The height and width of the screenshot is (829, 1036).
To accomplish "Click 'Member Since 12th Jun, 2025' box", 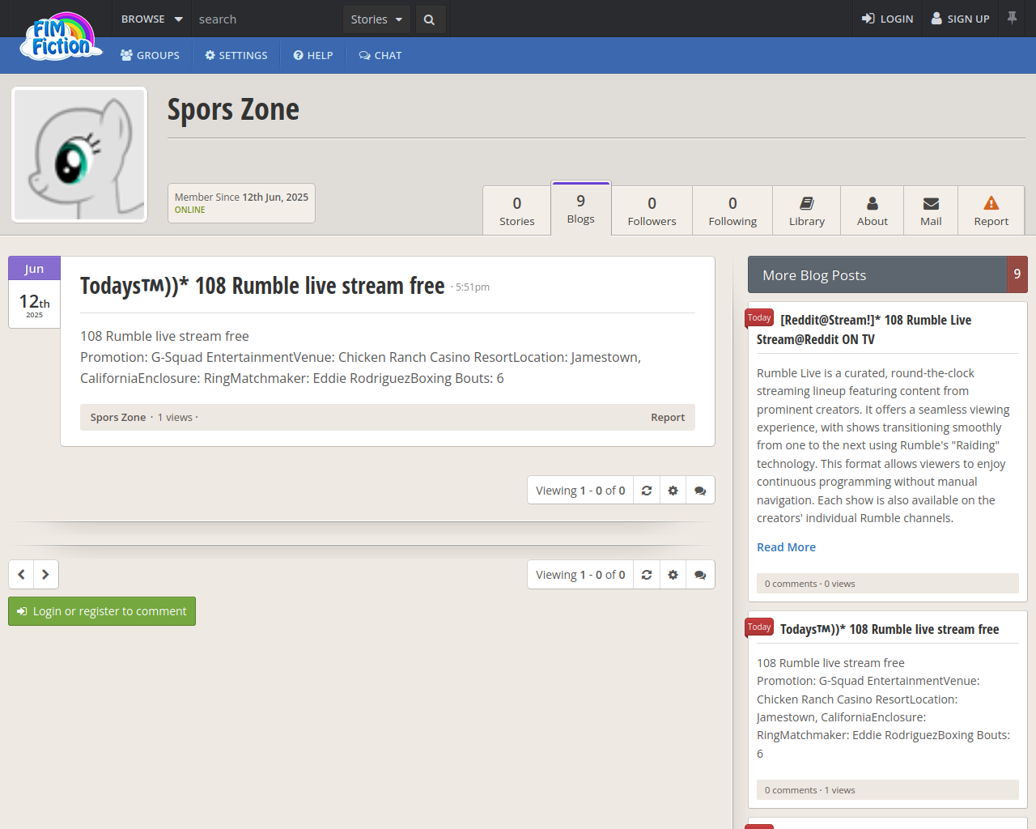I will click(x=241, y=203).
